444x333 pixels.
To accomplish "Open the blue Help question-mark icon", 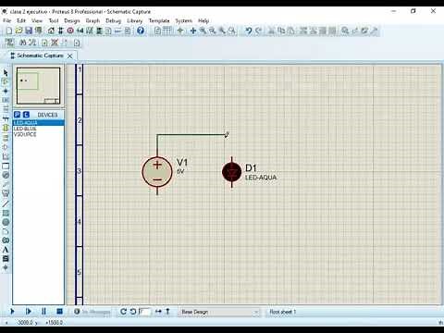I will click(x=141, y=31).
